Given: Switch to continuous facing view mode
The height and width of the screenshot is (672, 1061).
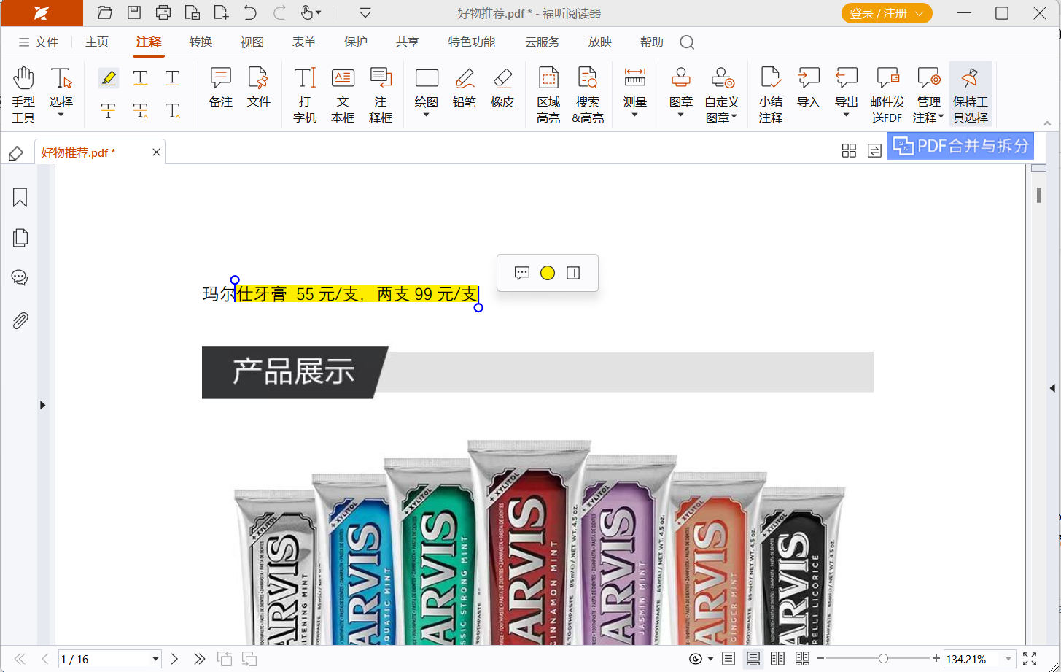Looking at the screenshot, I should pyautogui.click(x=802, y=659).
